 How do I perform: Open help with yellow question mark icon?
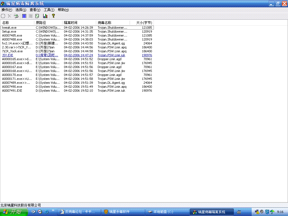tap(53, 16)
